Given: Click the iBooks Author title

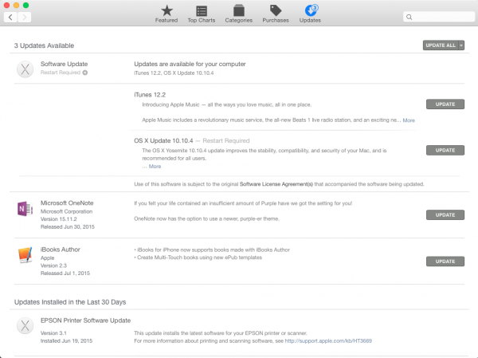Looking at the screenshot, I should [x=61, y=250].
